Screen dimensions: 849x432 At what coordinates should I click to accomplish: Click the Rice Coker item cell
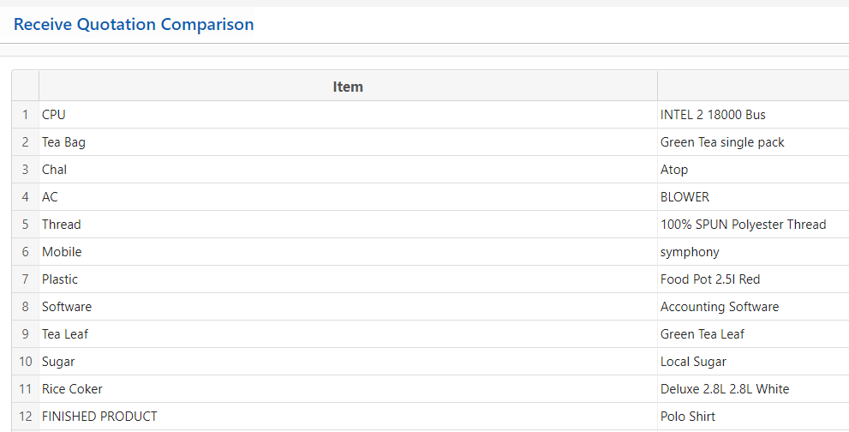(348, 389)
